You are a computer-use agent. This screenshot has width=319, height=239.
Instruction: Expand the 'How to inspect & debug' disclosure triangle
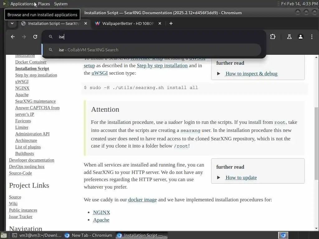tap(218, 73)
